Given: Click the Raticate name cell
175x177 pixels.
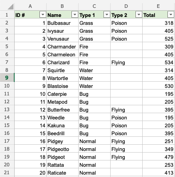Looking at the screenshot, I should point(62,173).
